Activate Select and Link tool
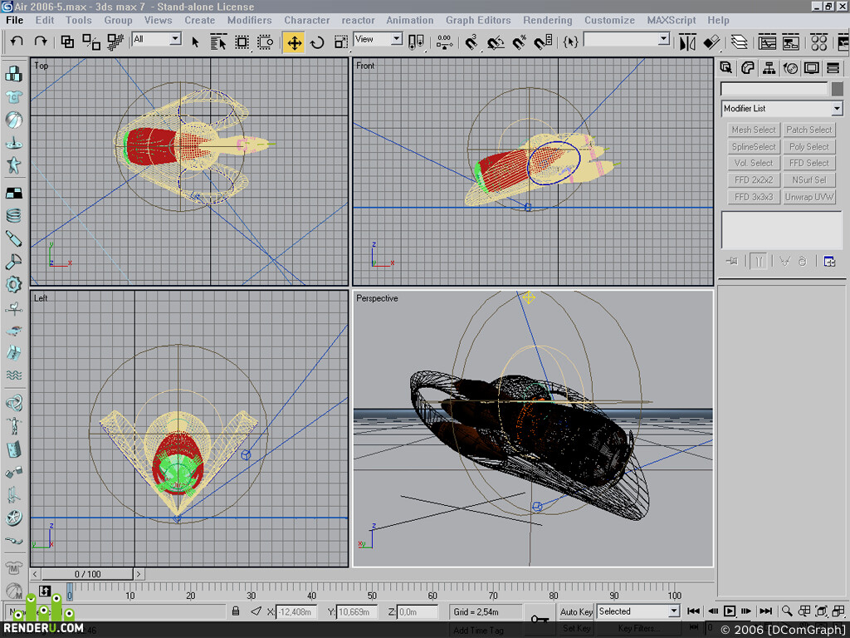The width and height of the screenshot is (850, 638). point(67,42)
